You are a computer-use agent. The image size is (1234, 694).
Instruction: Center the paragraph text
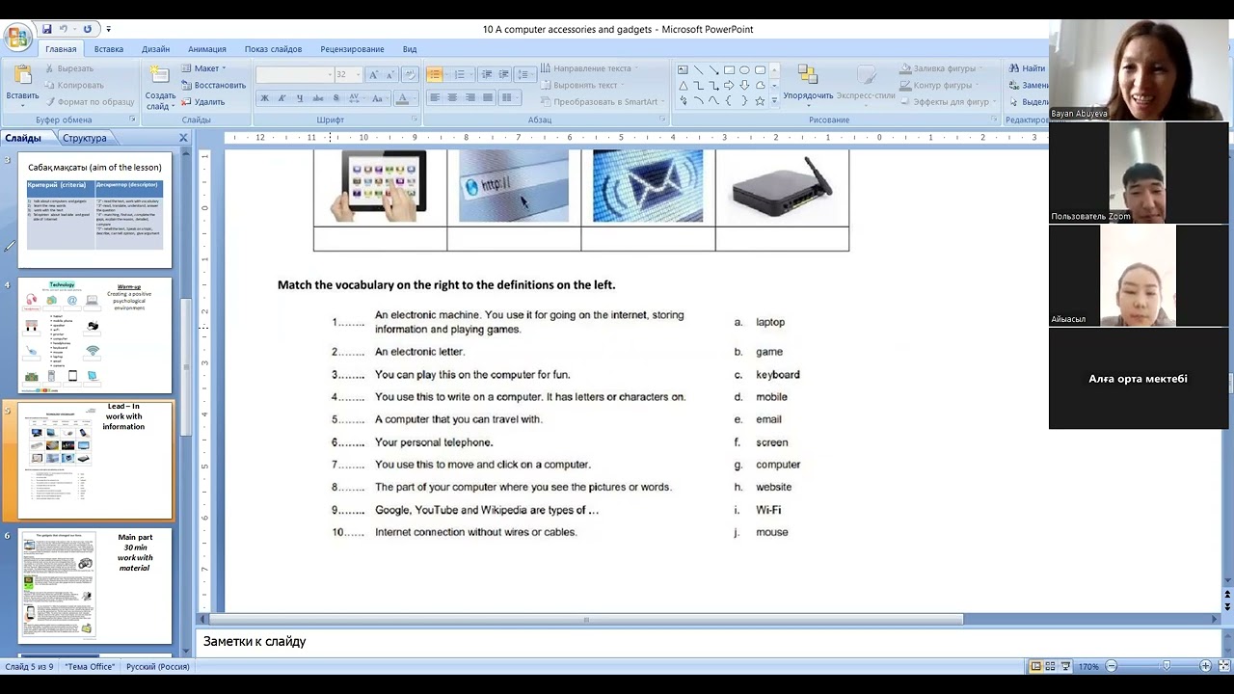click(452, 98)
